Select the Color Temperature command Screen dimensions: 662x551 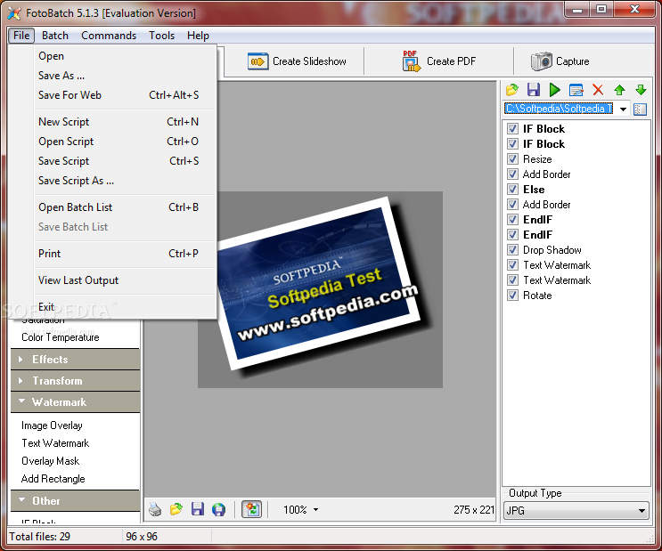click(x=61, y=337)
